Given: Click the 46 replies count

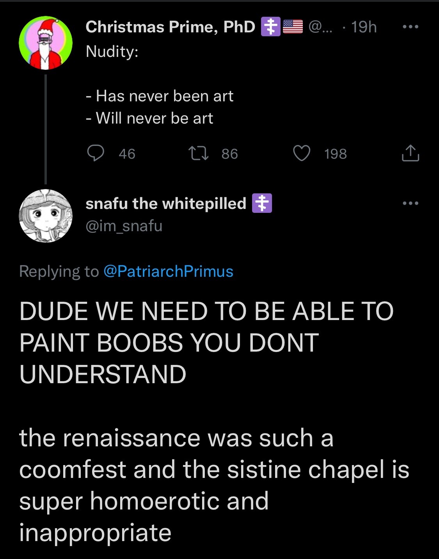Looking at the screenshot, I should (127, 154).
